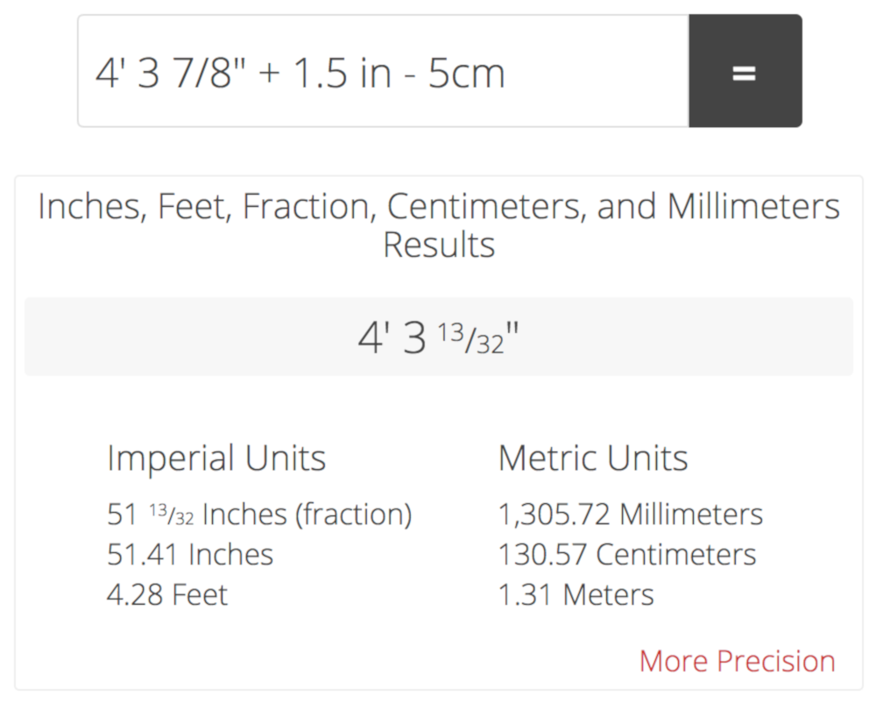The width and height of the screenshot is (876, 703).
Task: Click the Imperial Units heading
Action: tap(215, 458)
